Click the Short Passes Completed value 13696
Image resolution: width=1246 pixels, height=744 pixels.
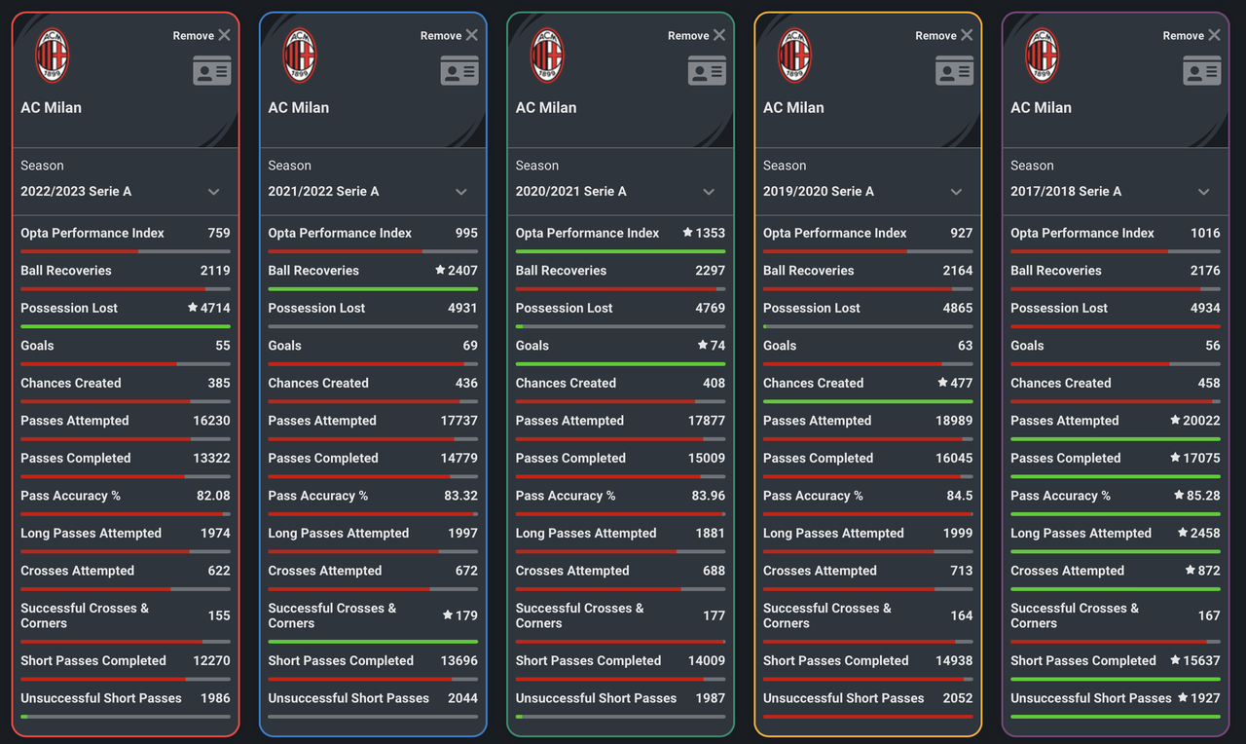coord(459,660)
